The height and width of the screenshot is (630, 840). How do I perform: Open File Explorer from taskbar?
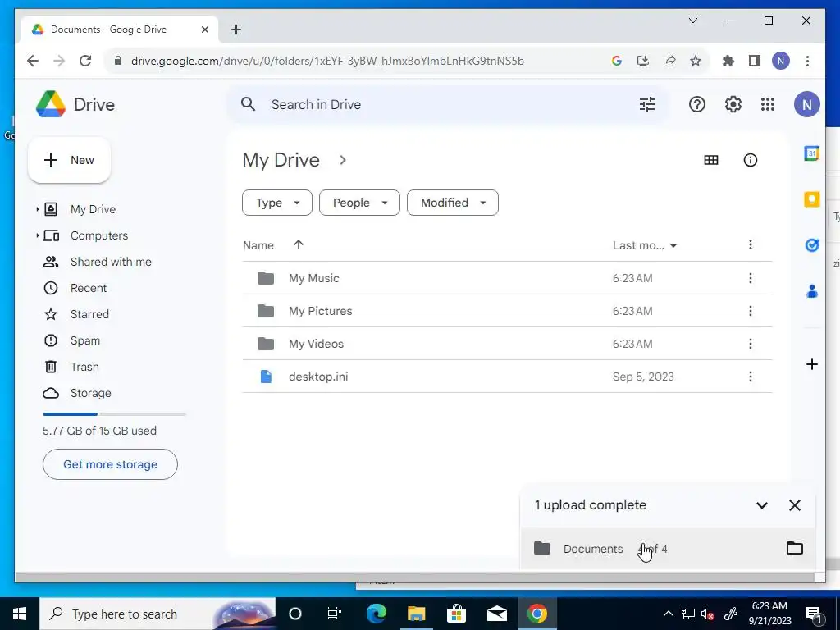[x=416, y=614]
